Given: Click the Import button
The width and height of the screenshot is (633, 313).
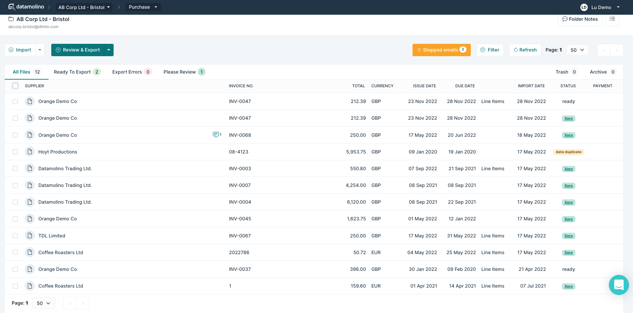Looking at the screenshot, I should (x=20, y=50).
